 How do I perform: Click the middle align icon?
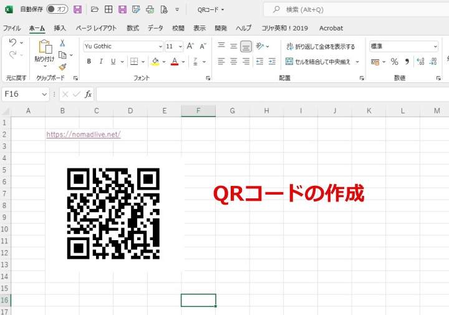pyautogui.click(x=233, y=46)
